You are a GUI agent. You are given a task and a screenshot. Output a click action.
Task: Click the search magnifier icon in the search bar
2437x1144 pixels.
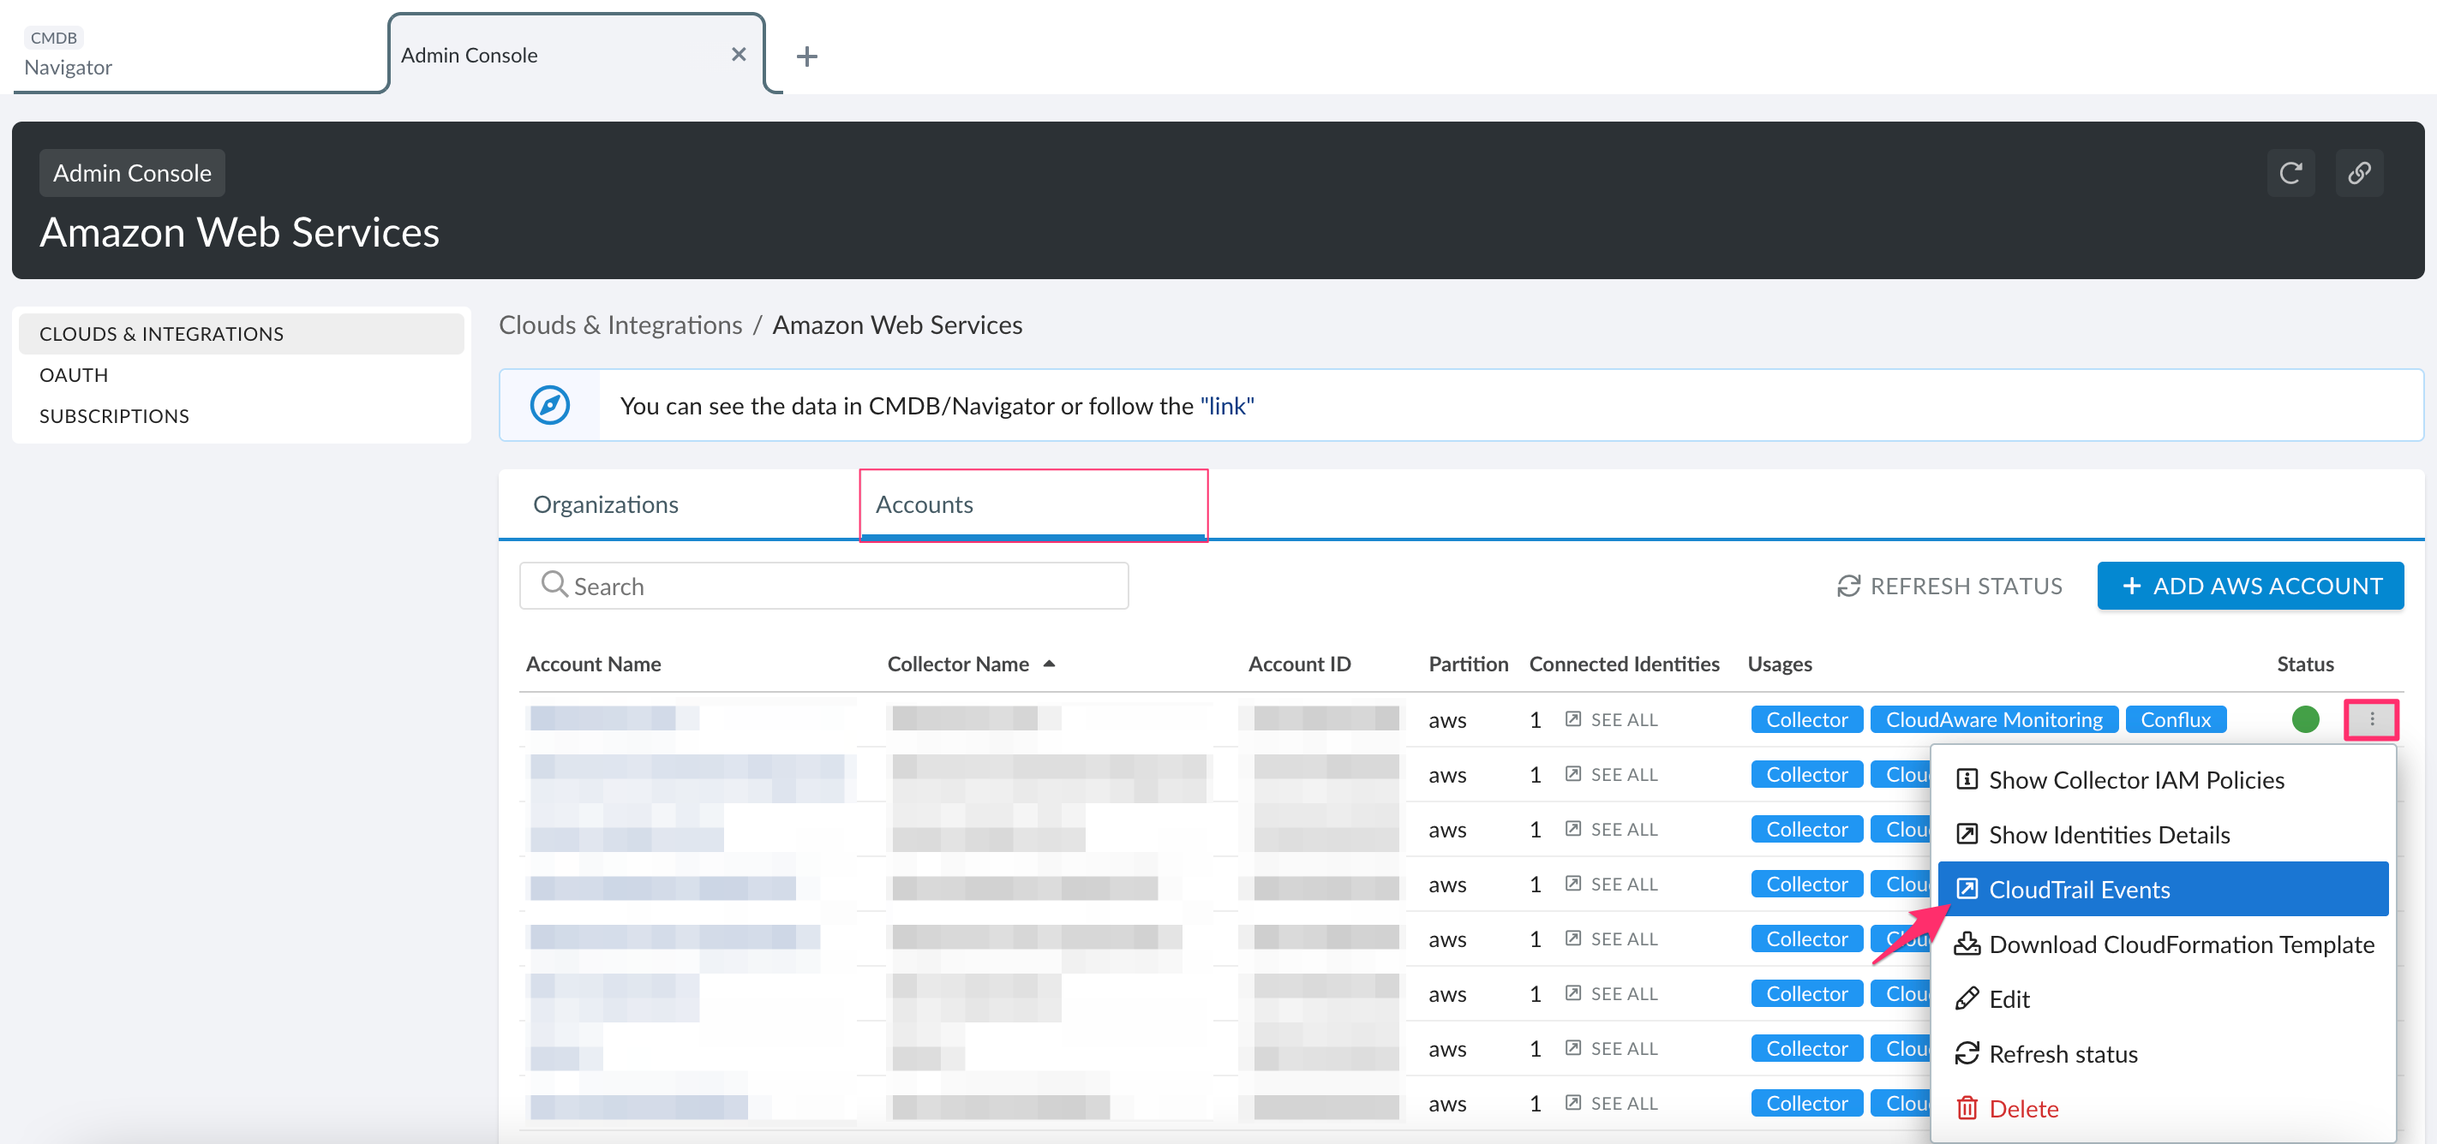point(554,585)
